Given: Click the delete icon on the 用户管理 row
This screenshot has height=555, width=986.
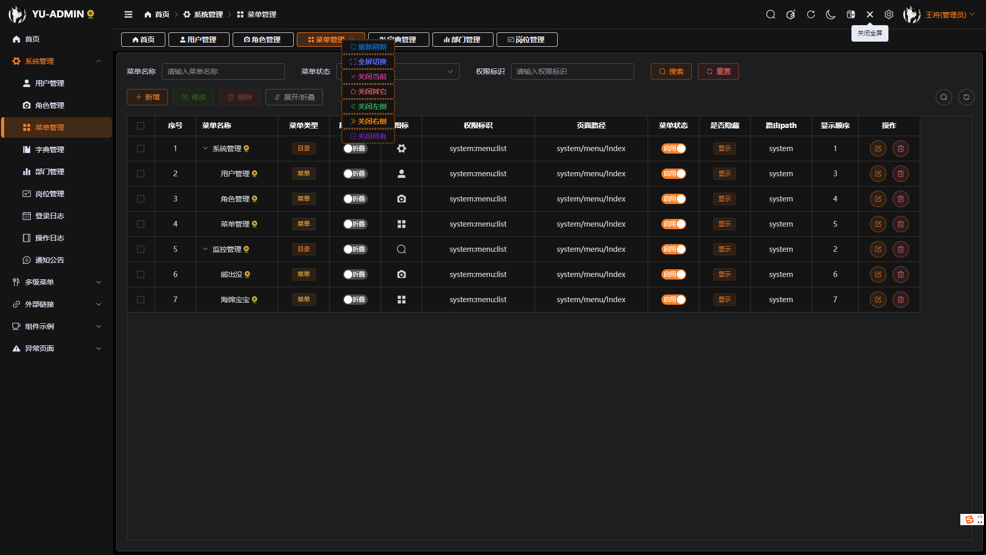Looking at the screenshot, I should pyautogui.click(x=900, y=174).
